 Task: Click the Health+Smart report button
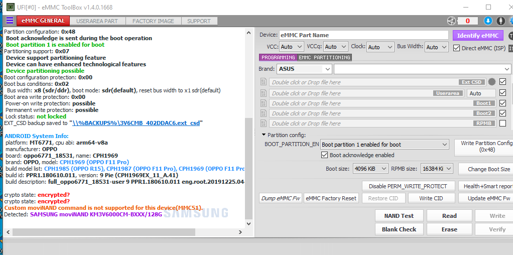coord(486,186)
